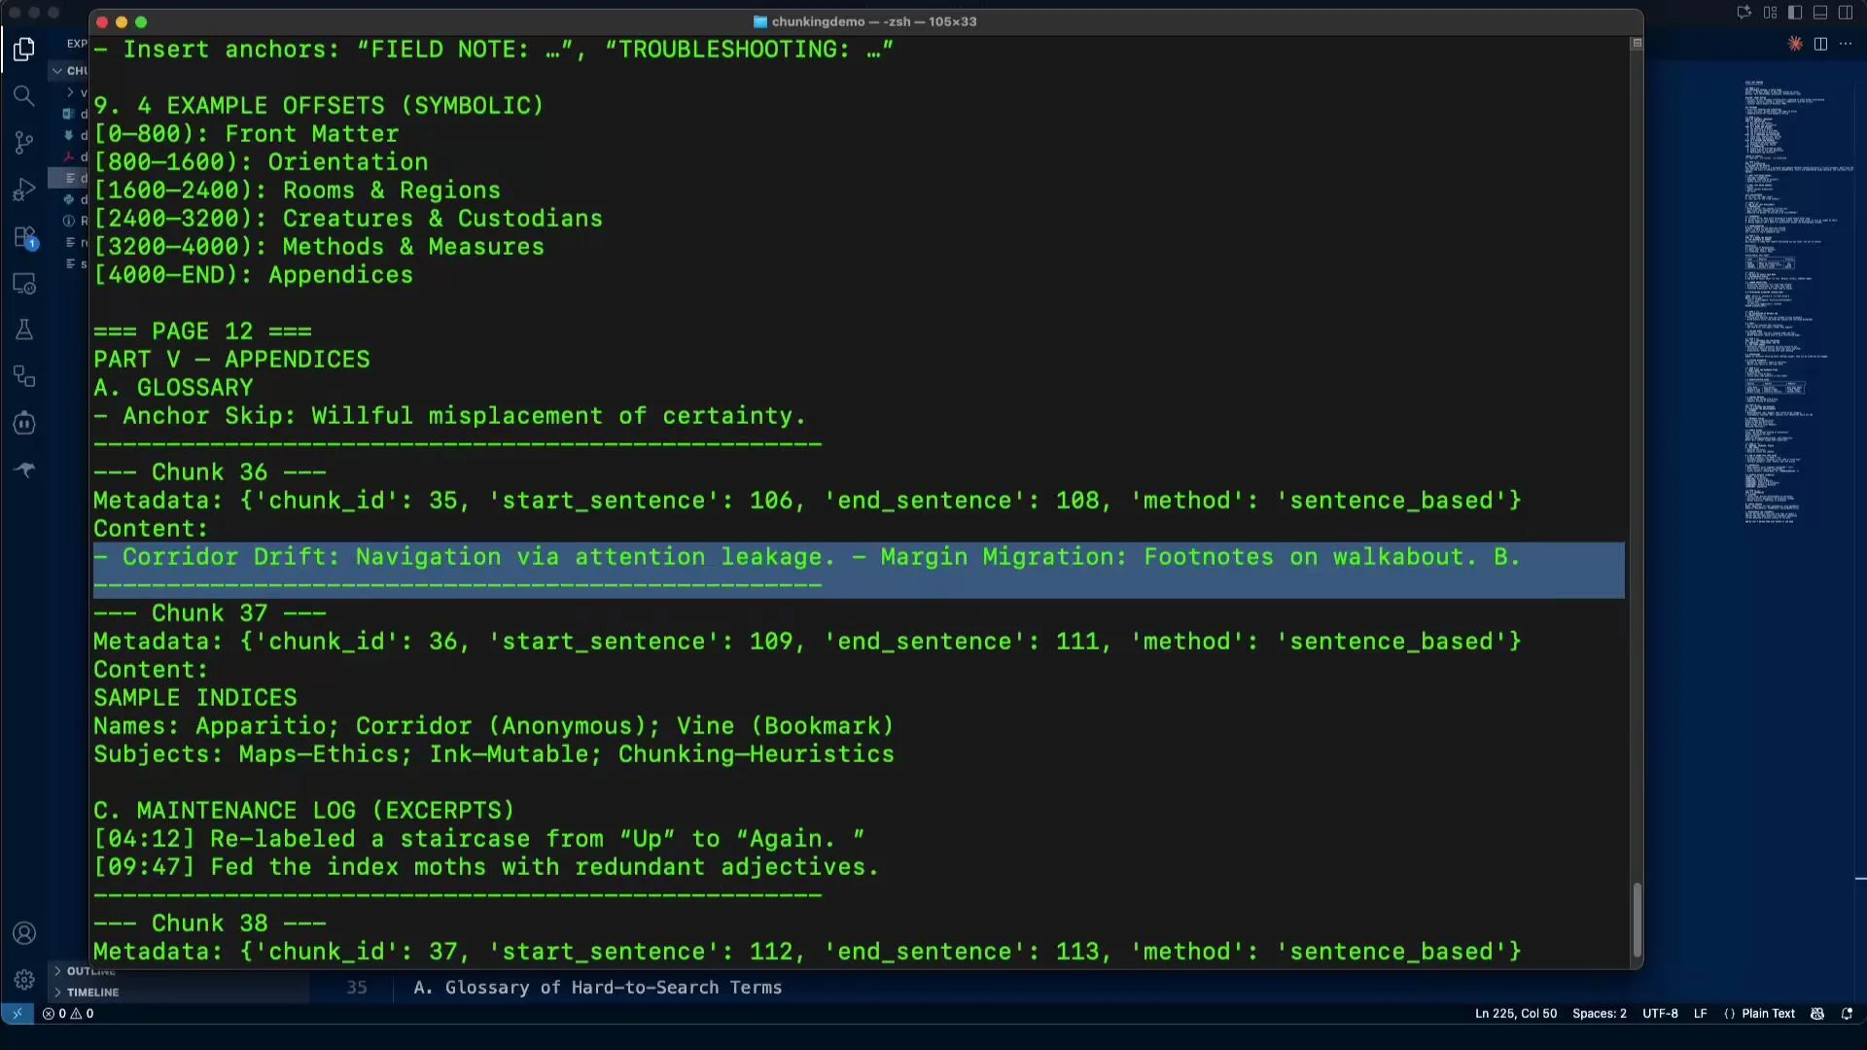
Task: Click 'PART V — APPENDICES' text
Action: (x=231, y=360)
